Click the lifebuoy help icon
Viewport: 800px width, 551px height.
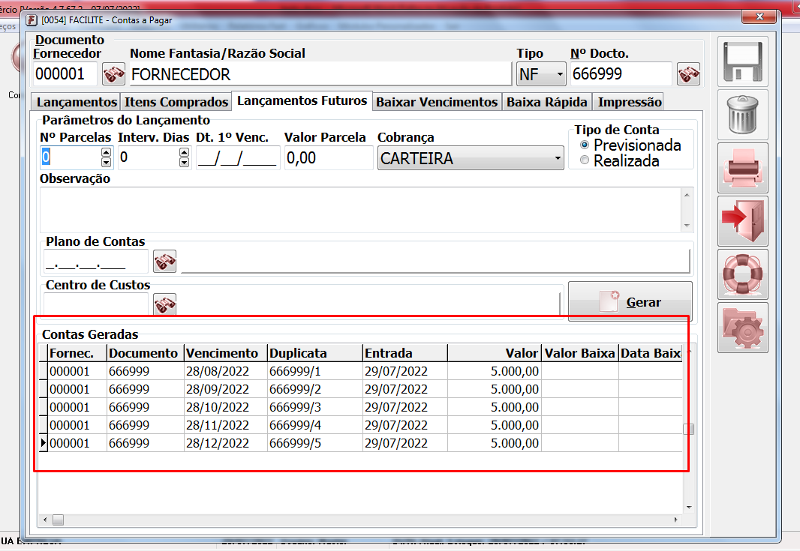pos(742,274)
